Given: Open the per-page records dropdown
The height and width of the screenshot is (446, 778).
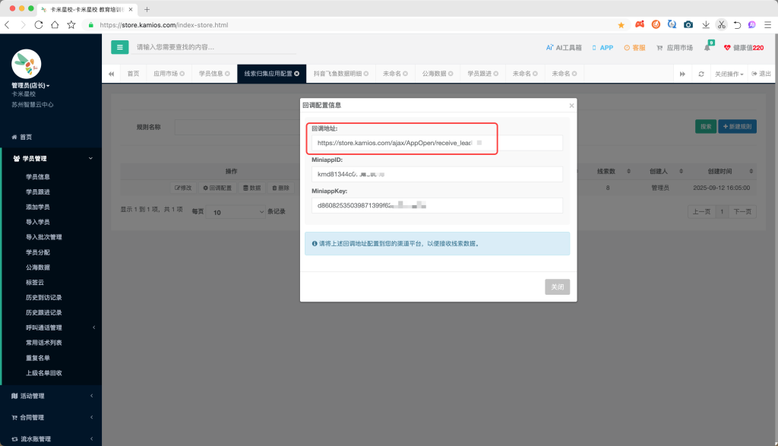Looking at the screenshot, I should tap(236, 212).
